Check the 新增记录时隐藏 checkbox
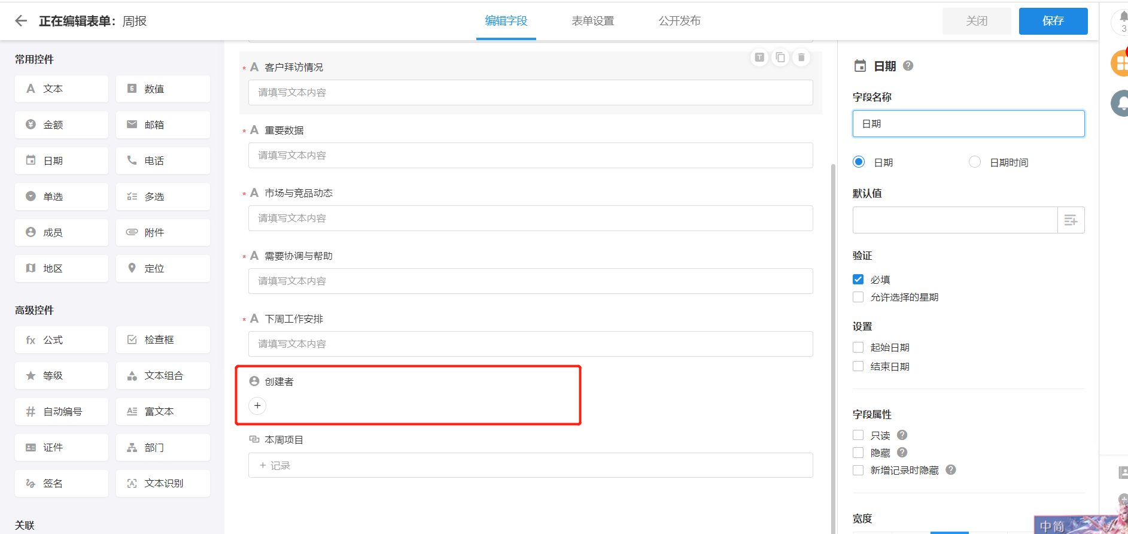The height and width of the screenshot is (534, 1128). point(858,470)
